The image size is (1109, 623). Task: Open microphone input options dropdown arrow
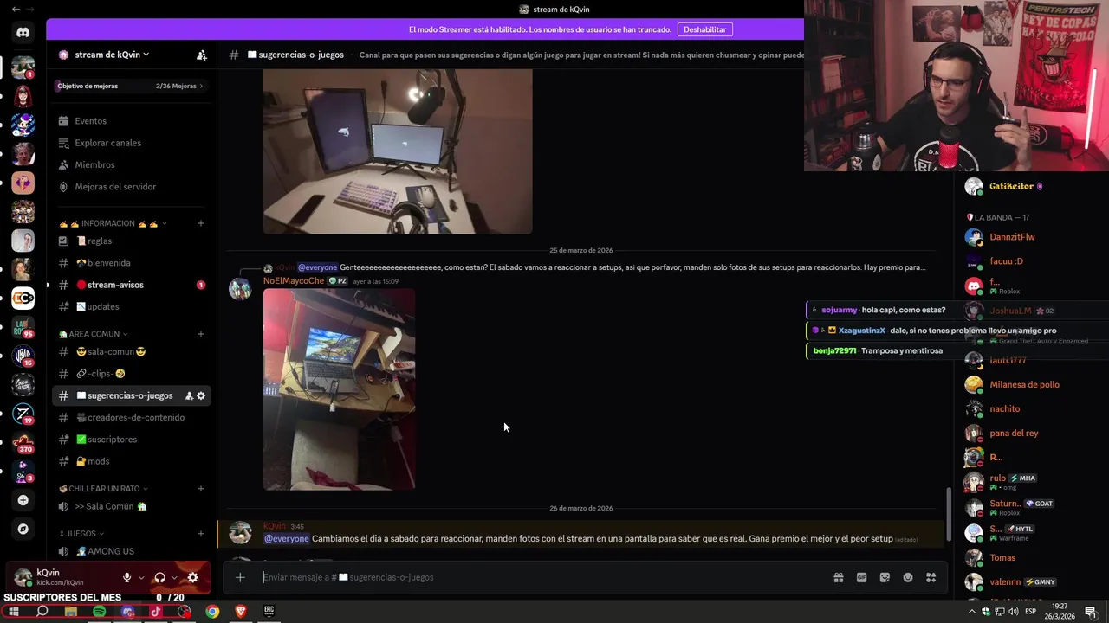click(140, 577)
